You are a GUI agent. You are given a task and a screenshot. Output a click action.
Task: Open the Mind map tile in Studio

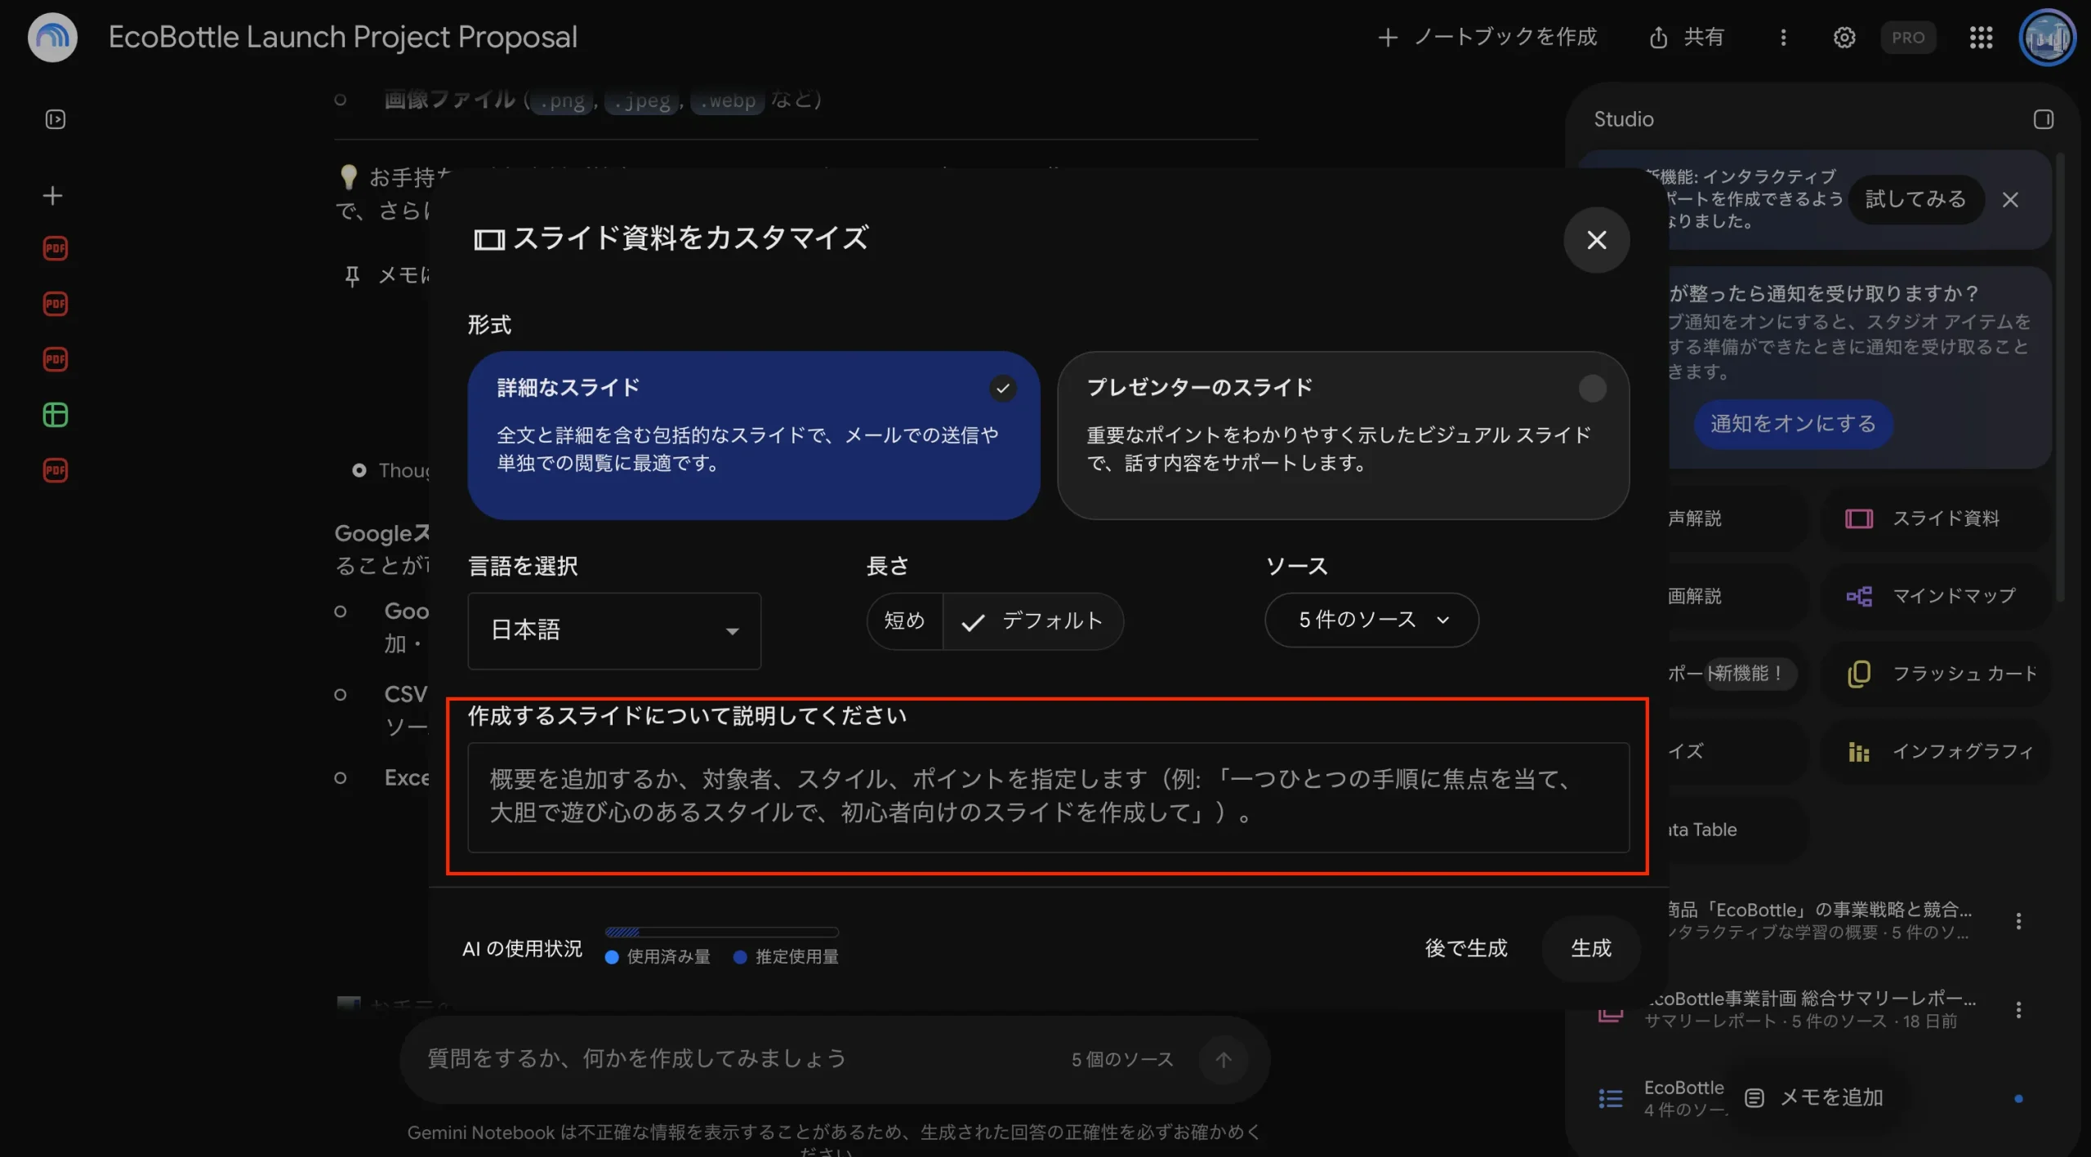click(x=1934, y=596)
